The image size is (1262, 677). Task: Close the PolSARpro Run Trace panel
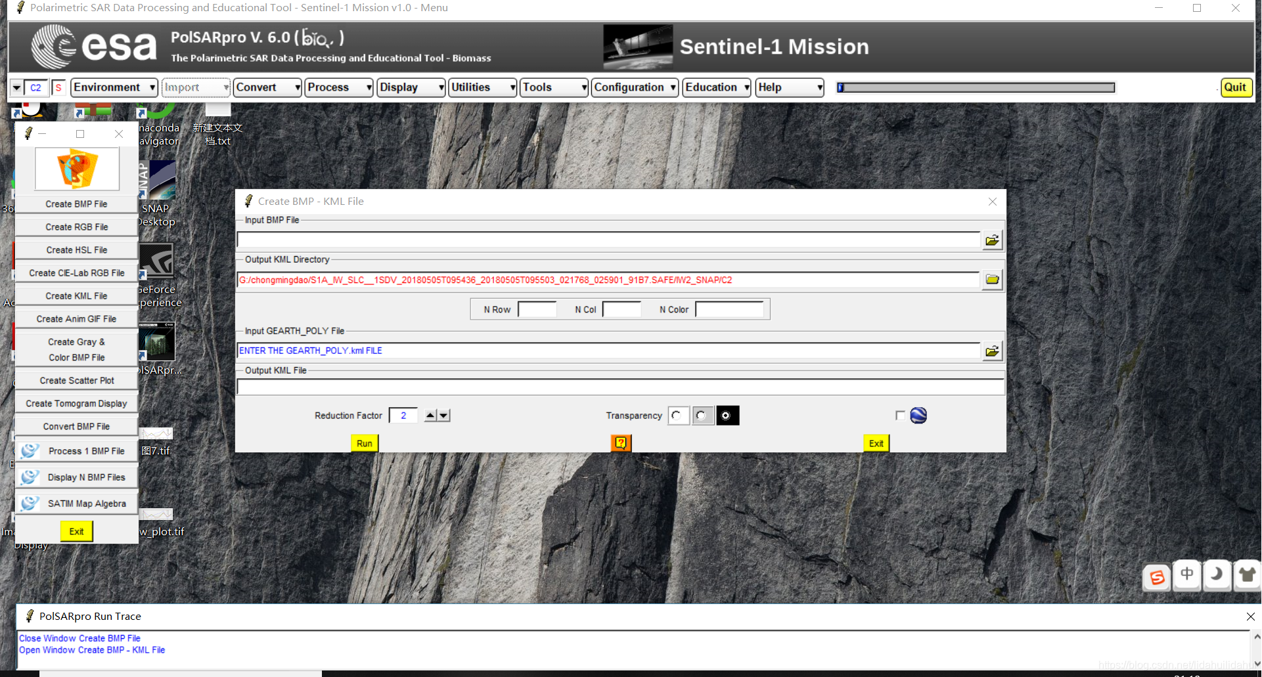(x=1250, y=617)
